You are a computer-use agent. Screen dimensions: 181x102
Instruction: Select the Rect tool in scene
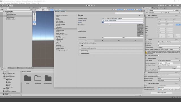click(34, 22)
